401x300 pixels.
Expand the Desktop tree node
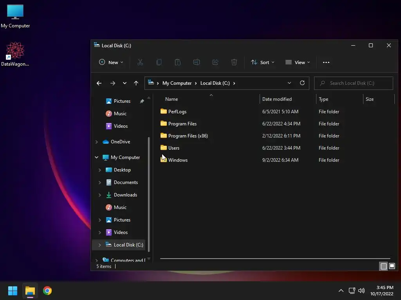click(100, 170)
